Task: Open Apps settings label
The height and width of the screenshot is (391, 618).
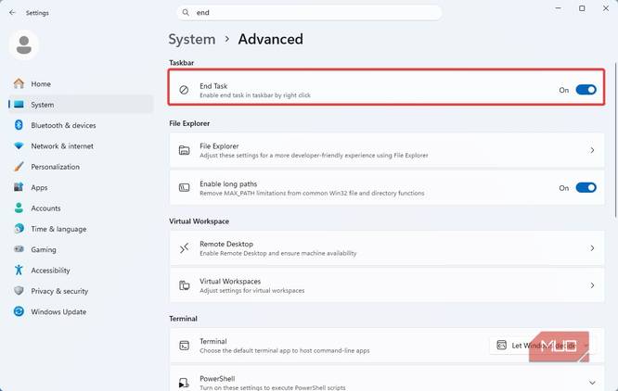Action: point(39,188)
